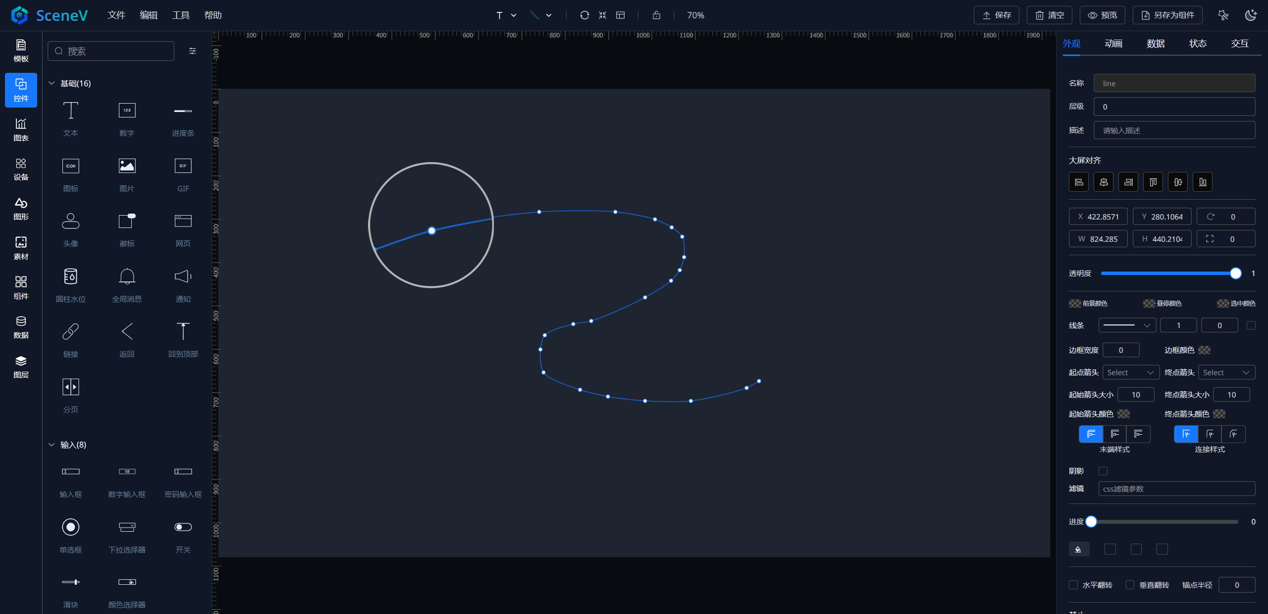This screenshot has width=1268, height=614.
Task: Toggle the dark mode moon icon
Action: (1251, 15)
